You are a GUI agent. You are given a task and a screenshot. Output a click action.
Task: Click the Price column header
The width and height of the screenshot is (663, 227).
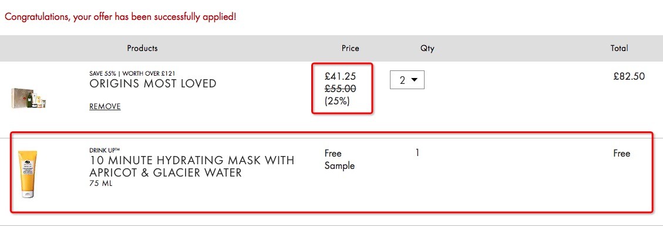(350, 48)
